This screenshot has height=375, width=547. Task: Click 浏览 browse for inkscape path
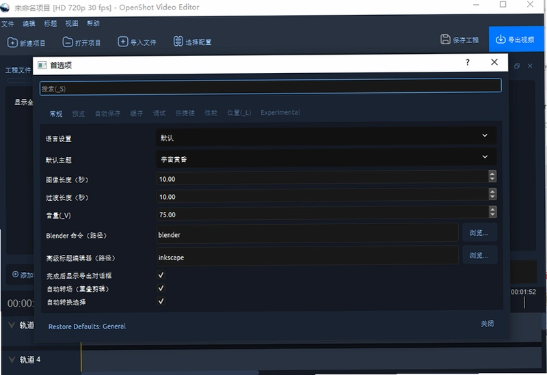click(x=479, y=255)
